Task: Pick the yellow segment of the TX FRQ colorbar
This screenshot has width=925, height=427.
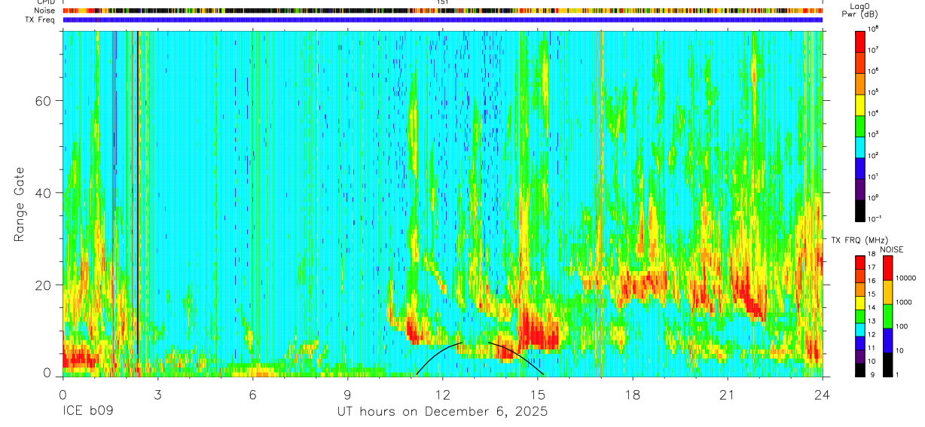Action: (x=860, y=302)
